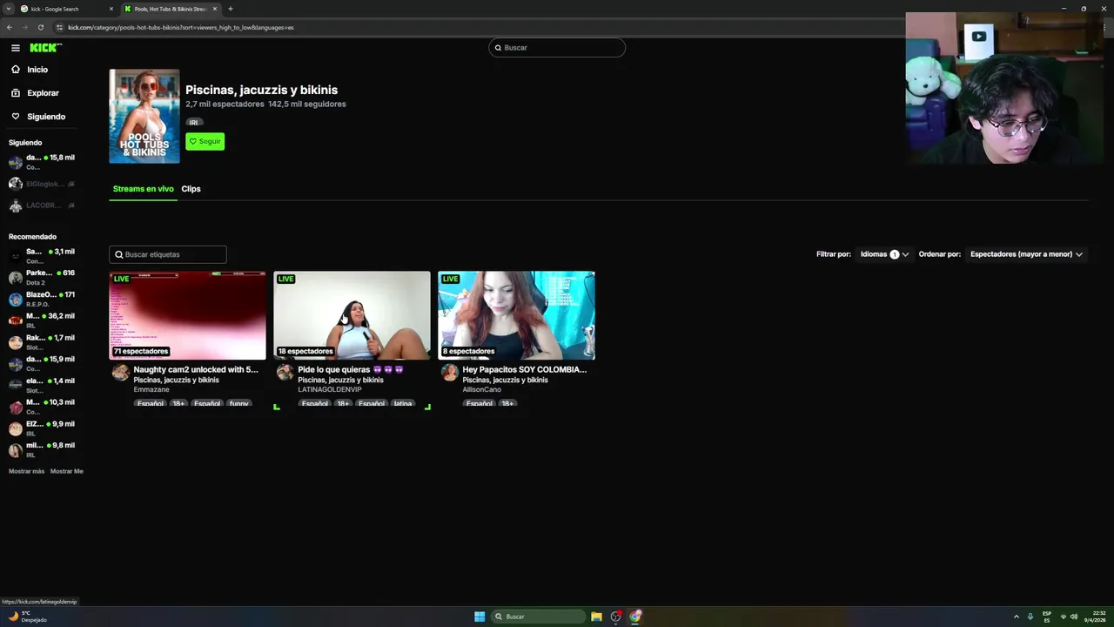Image resolution: width=1114 pixels, height=627 pixels.
Task: Click Mostrar más in the sidebar
Action: click(26, 471)
